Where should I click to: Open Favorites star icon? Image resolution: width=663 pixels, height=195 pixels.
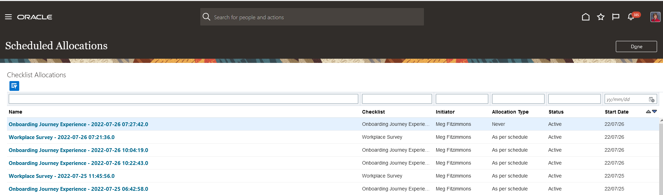tap(601, 17)
